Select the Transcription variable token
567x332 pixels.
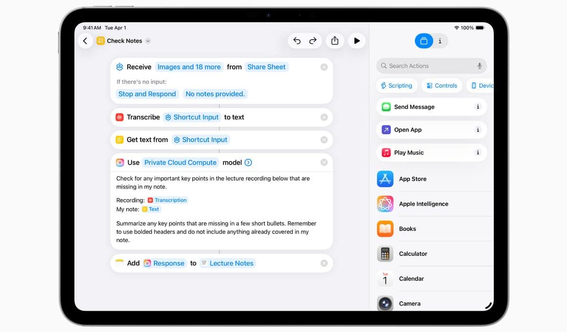[x=167, y=200]
